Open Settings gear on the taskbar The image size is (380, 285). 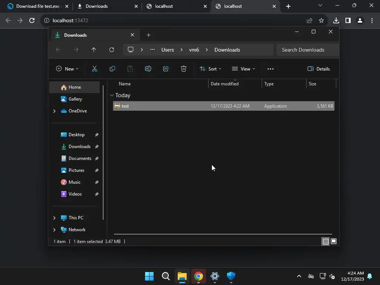[x=215, y=276]
